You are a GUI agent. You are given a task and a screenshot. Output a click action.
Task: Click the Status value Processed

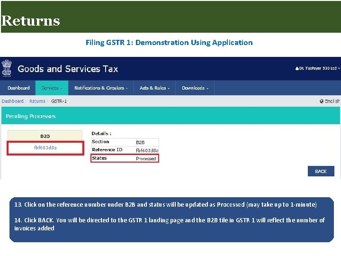point(146,158)
